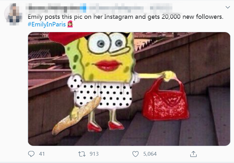Open the blurred display name of author

[53, 8]
